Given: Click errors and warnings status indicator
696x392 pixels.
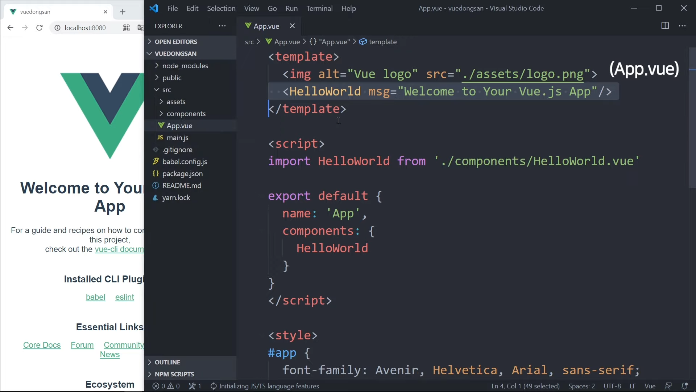Looking at the screenshot, I should tap(166, 386).
